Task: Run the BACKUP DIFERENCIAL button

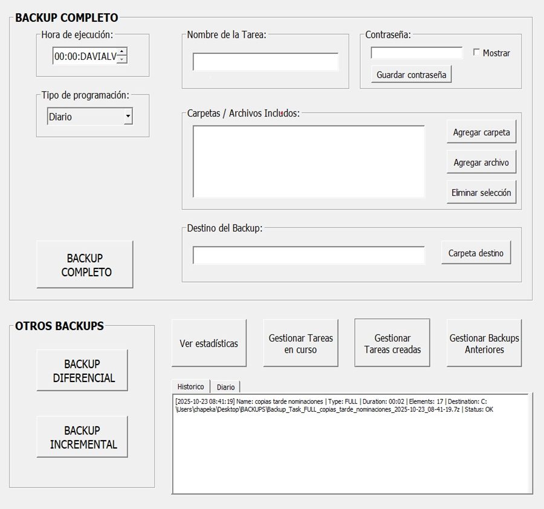Action: click(x=82, y=371)
